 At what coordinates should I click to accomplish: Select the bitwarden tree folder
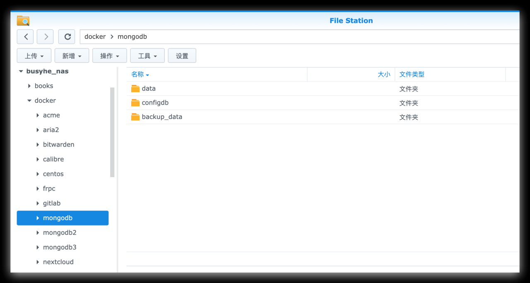pos(59,144)
